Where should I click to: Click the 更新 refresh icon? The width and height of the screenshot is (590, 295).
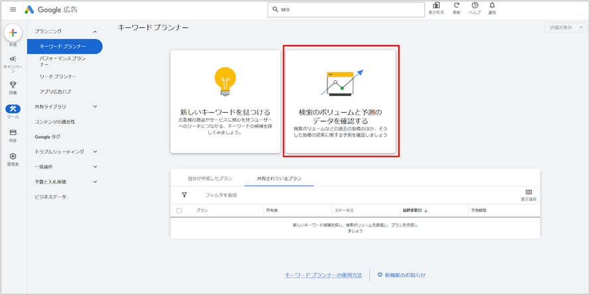[x=457, y=6]
